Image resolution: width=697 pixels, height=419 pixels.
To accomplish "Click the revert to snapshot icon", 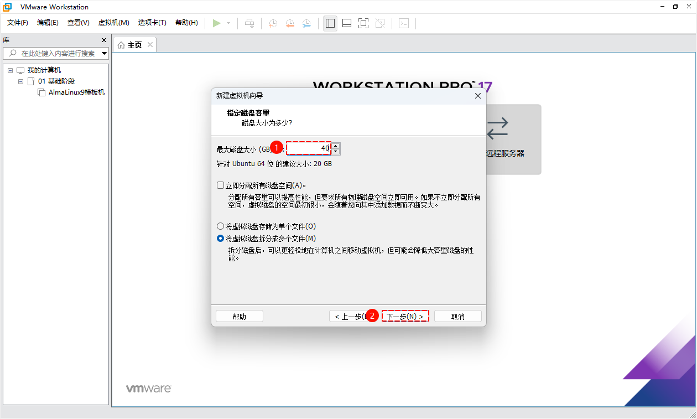I will pyautogui.click(x=290, y=23).
